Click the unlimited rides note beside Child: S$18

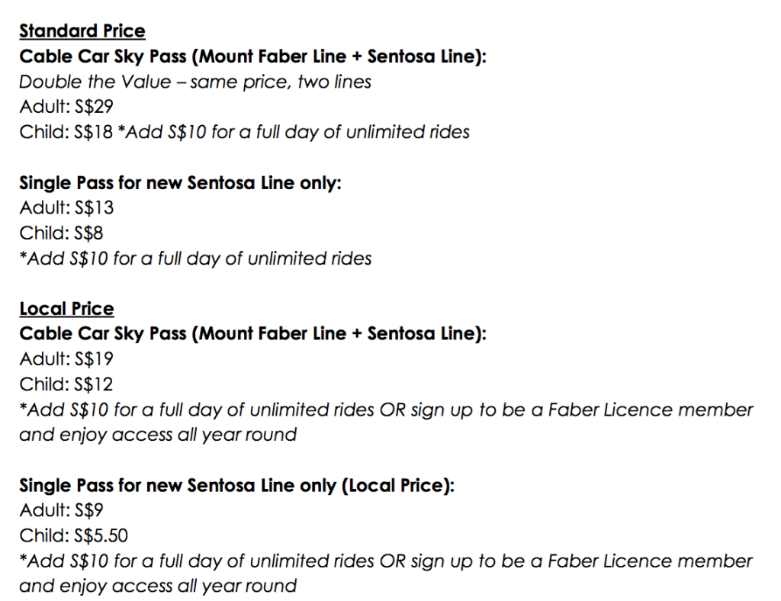tap(294, 132)
